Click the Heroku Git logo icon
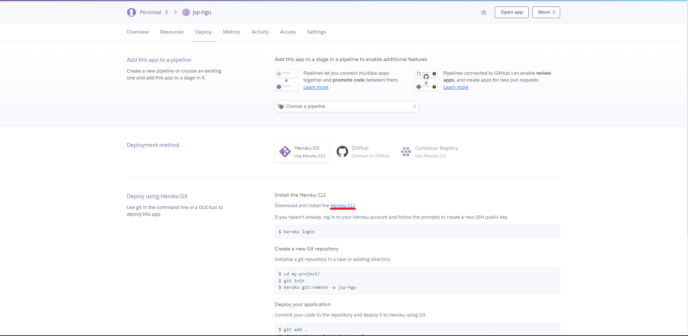Image resolution: width=688 pixels, height=336 pixels. coord(285,152)
